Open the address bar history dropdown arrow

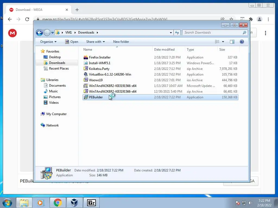coord(171,32)
